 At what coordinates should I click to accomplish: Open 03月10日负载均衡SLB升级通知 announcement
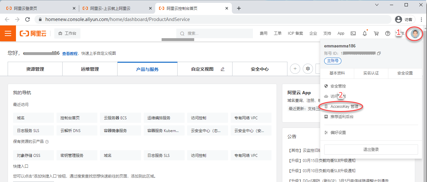(x=322, y=171)
